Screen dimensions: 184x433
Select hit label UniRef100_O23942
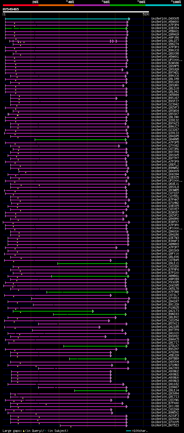point(165,105)
